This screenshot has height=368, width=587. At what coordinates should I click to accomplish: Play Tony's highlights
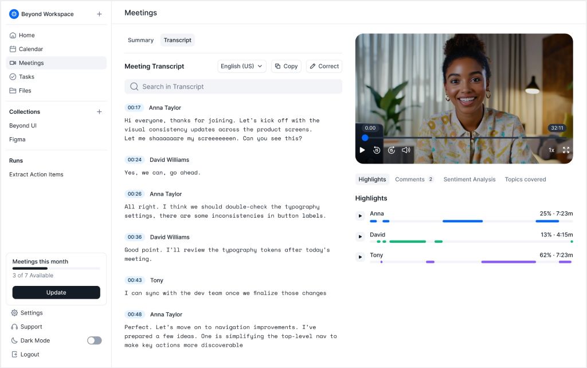pos(360,257)
